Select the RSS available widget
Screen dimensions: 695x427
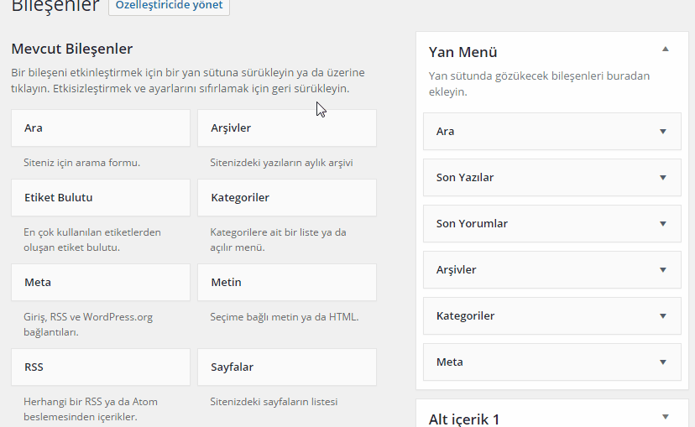click(101, 367)
